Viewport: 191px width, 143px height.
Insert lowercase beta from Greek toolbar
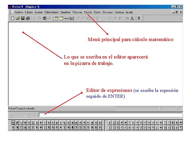point(17,123)
